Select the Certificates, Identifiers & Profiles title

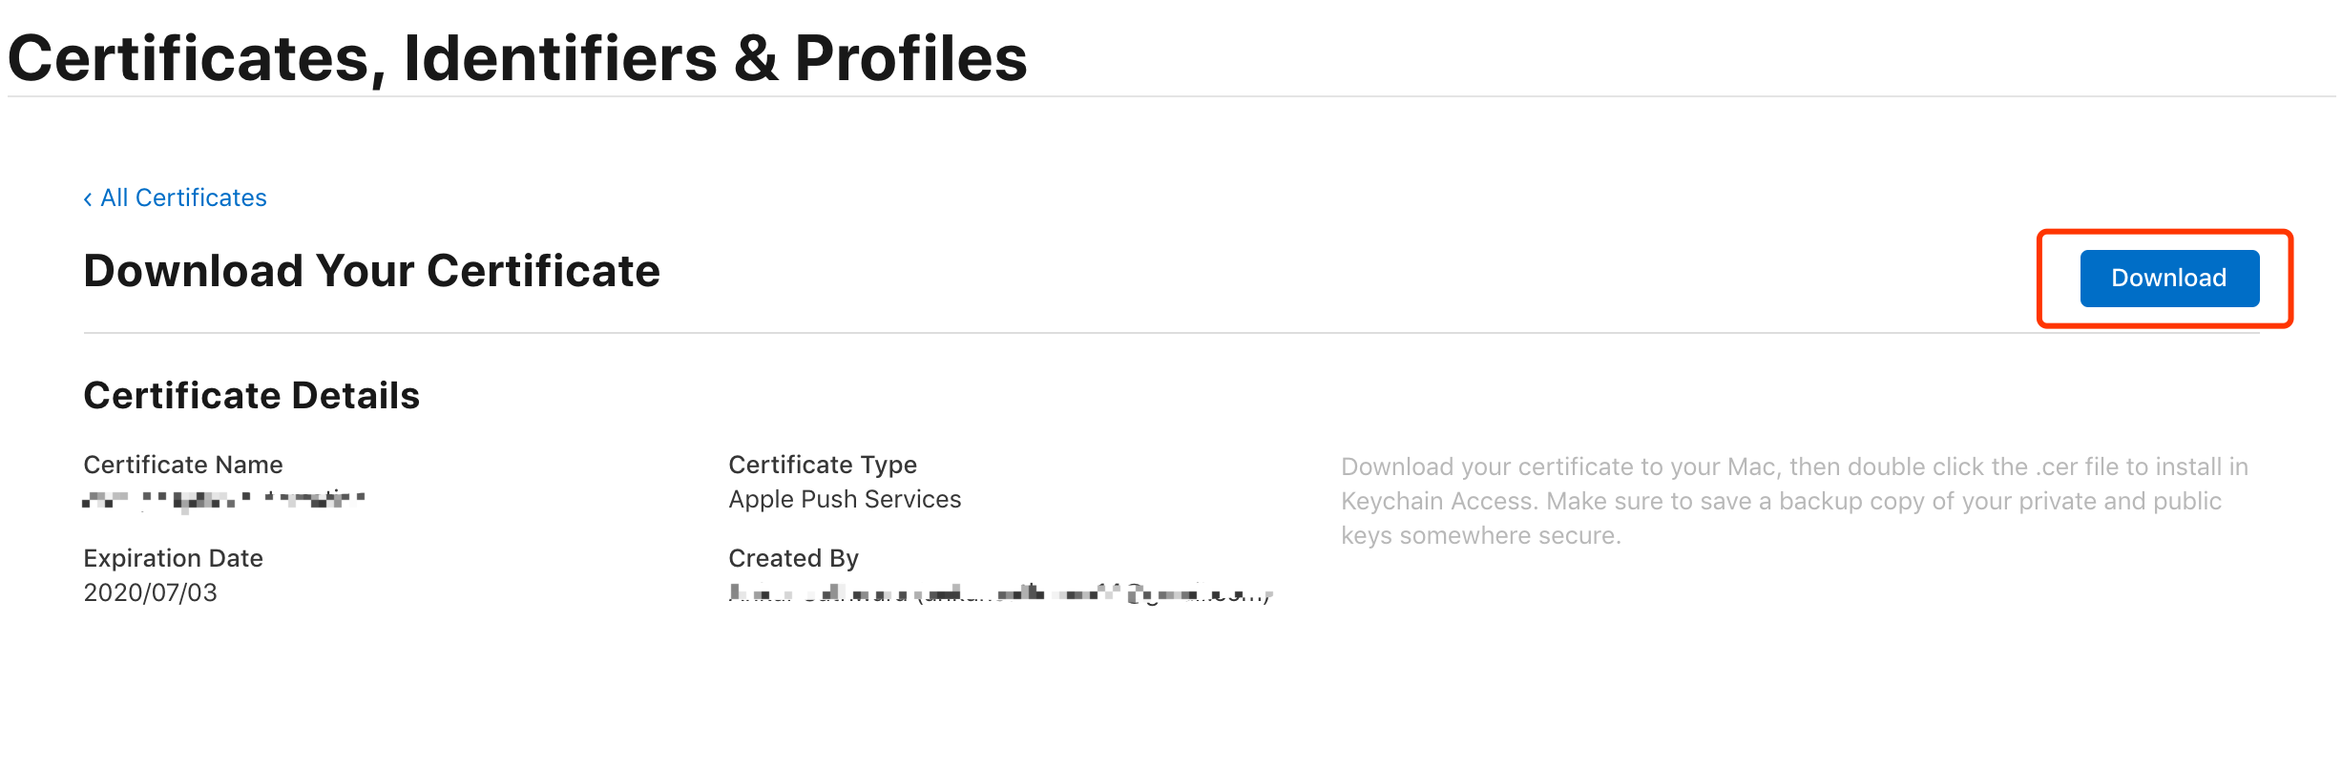click(x=517, y=58)
